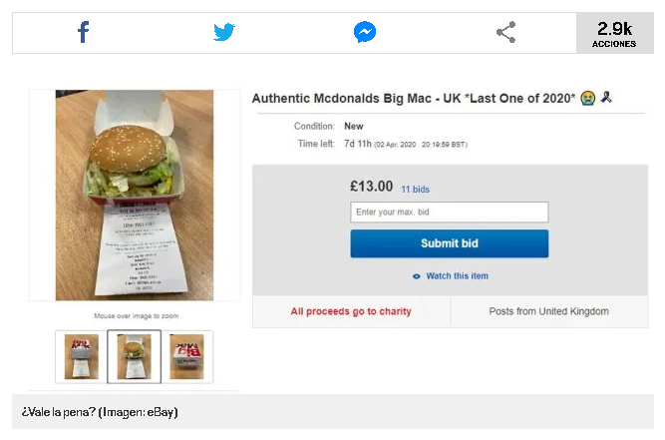Send via Messenger icon
Viewport: 665px width, 440px height.
[x=365, y=32]
